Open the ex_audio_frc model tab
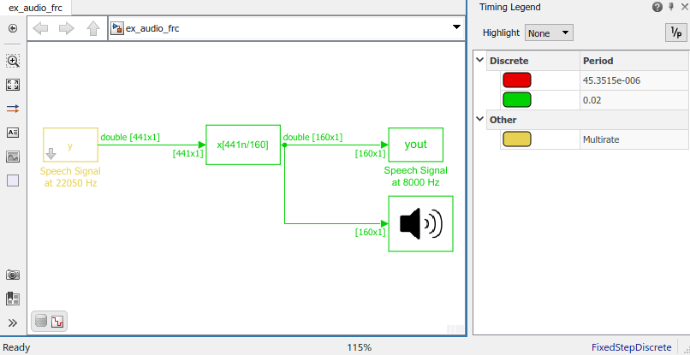 (x=35, y=7)
